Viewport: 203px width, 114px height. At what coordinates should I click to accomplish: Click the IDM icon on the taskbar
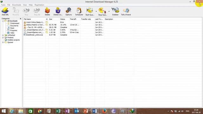pos(132,111)
